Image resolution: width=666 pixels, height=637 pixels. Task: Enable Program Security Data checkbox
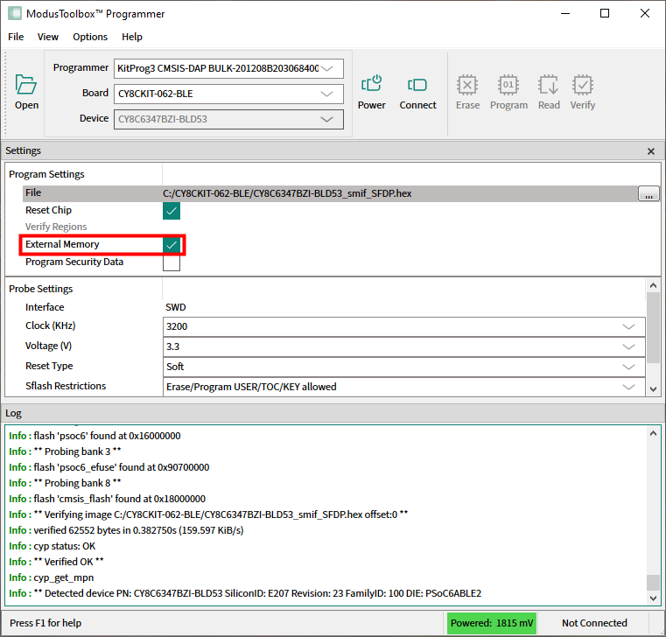(172, 262)
